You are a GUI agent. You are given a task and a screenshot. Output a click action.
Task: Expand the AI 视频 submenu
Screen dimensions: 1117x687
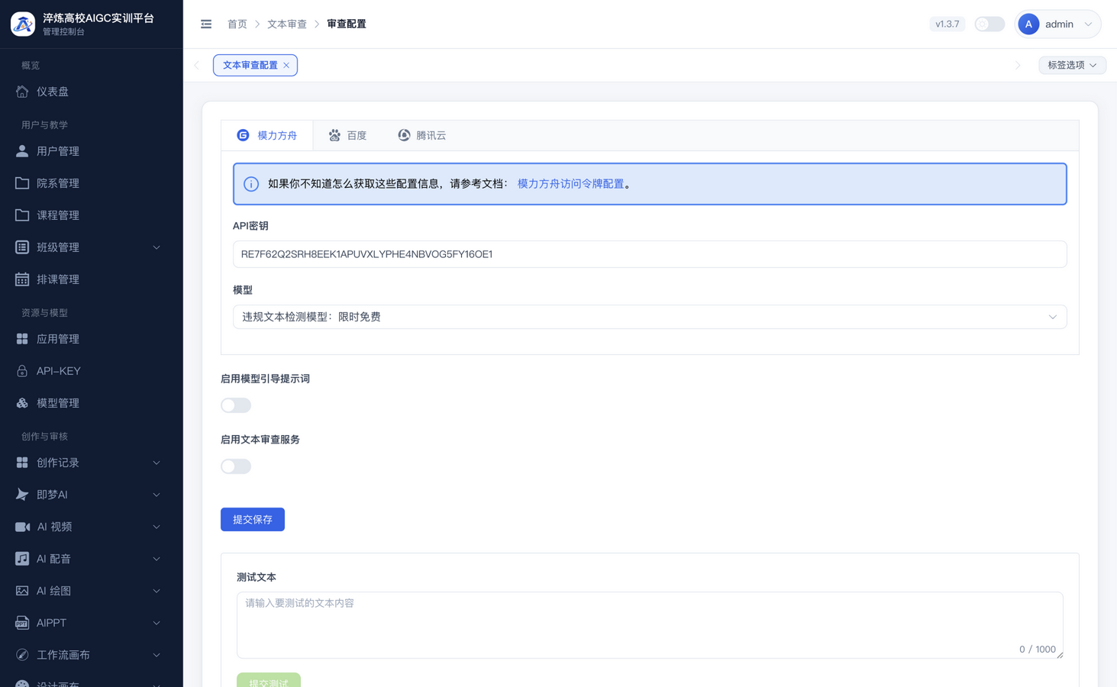point(157,527)
